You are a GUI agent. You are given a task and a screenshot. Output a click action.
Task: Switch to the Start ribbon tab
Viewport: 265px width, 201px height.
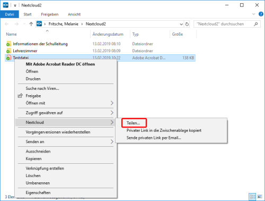[28, 14]
